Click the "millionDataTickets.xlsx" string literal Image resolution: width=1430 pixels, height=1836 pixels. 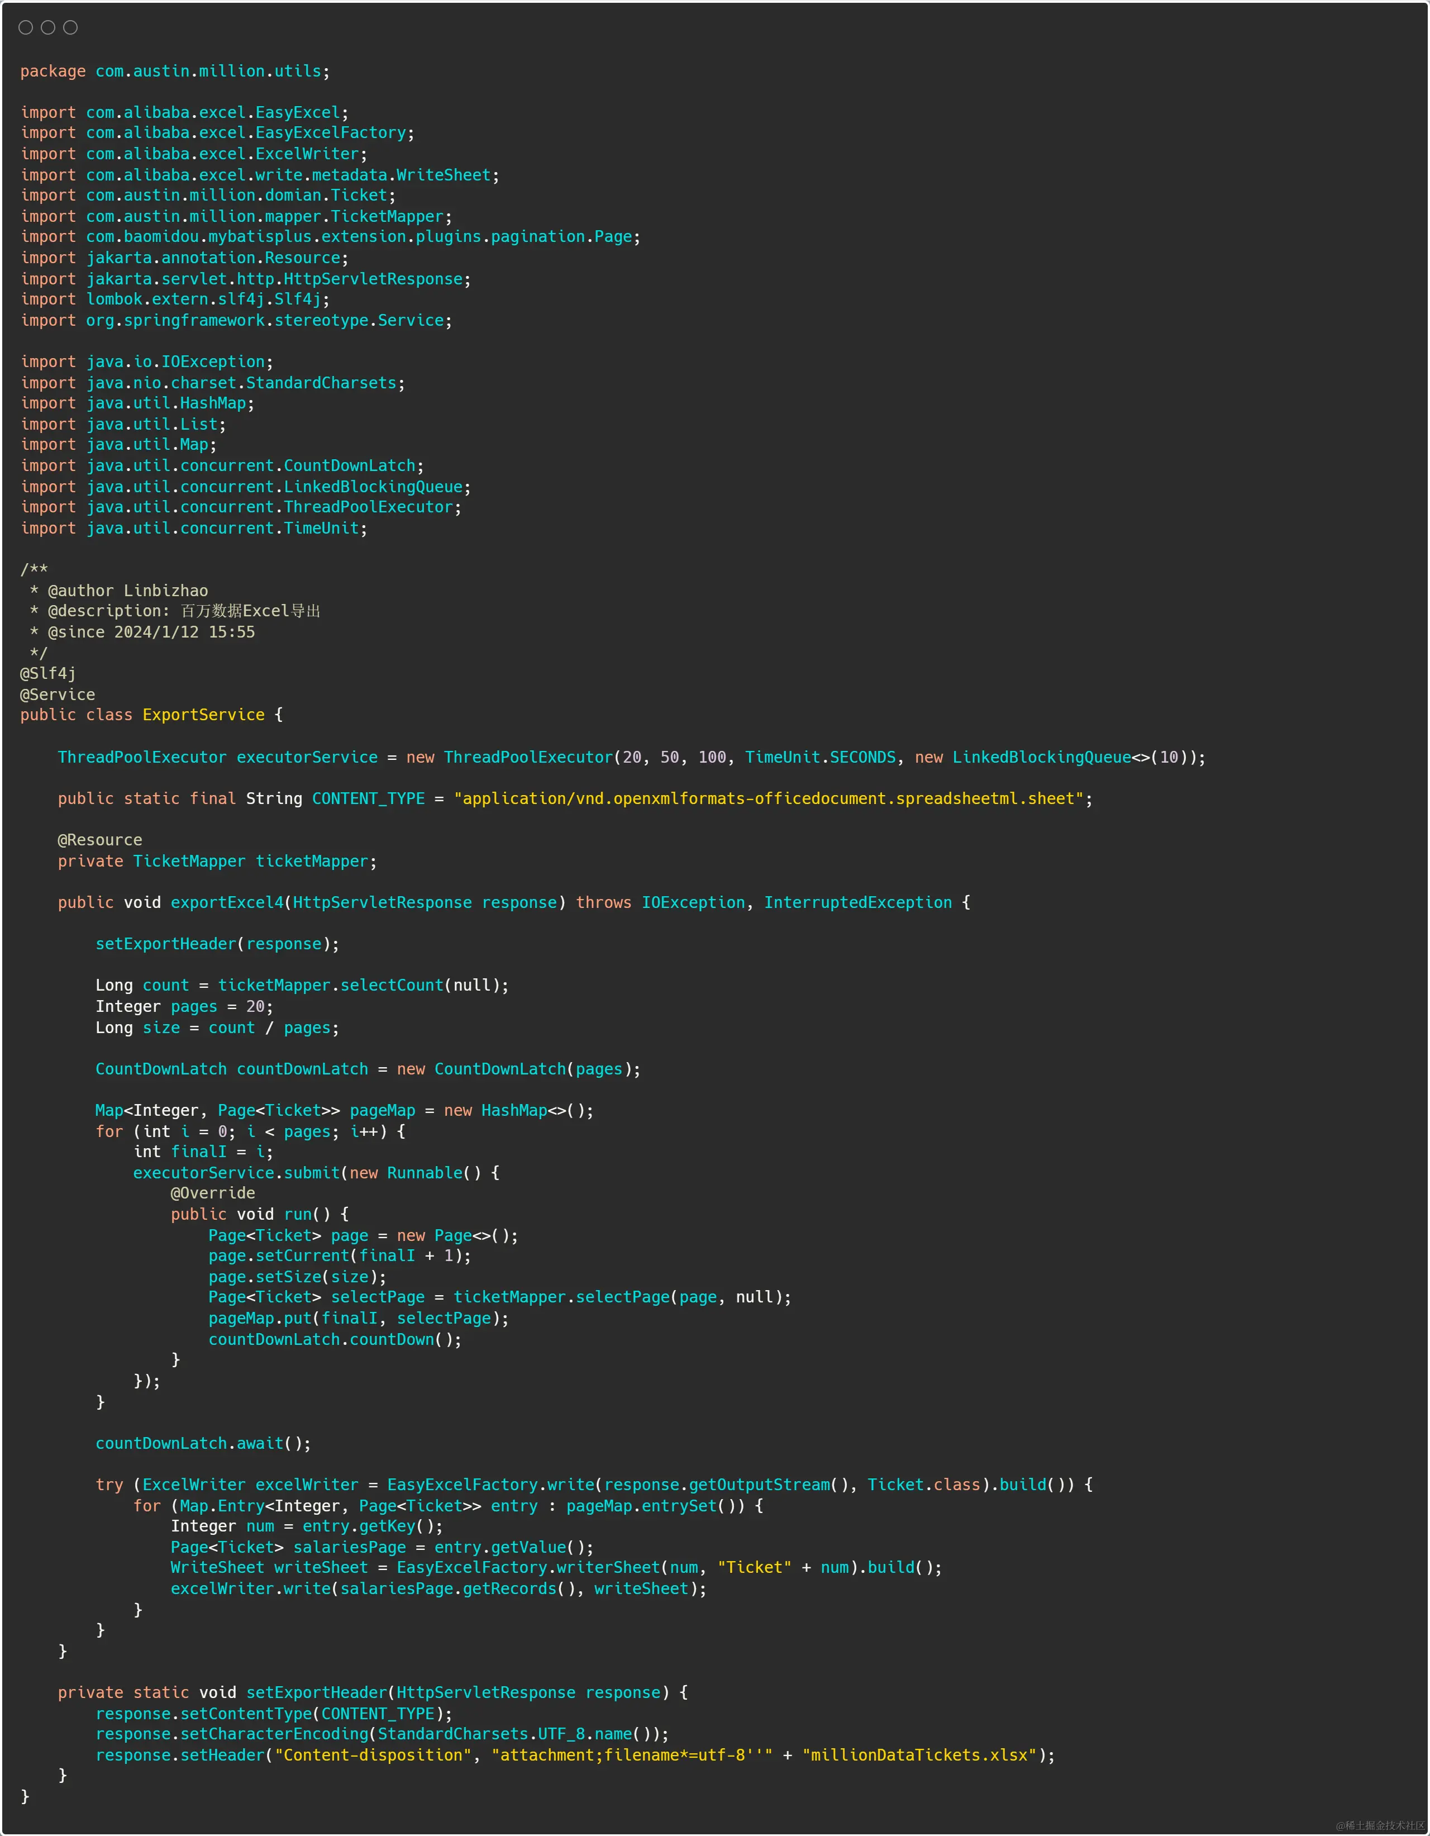point(919,1756)
